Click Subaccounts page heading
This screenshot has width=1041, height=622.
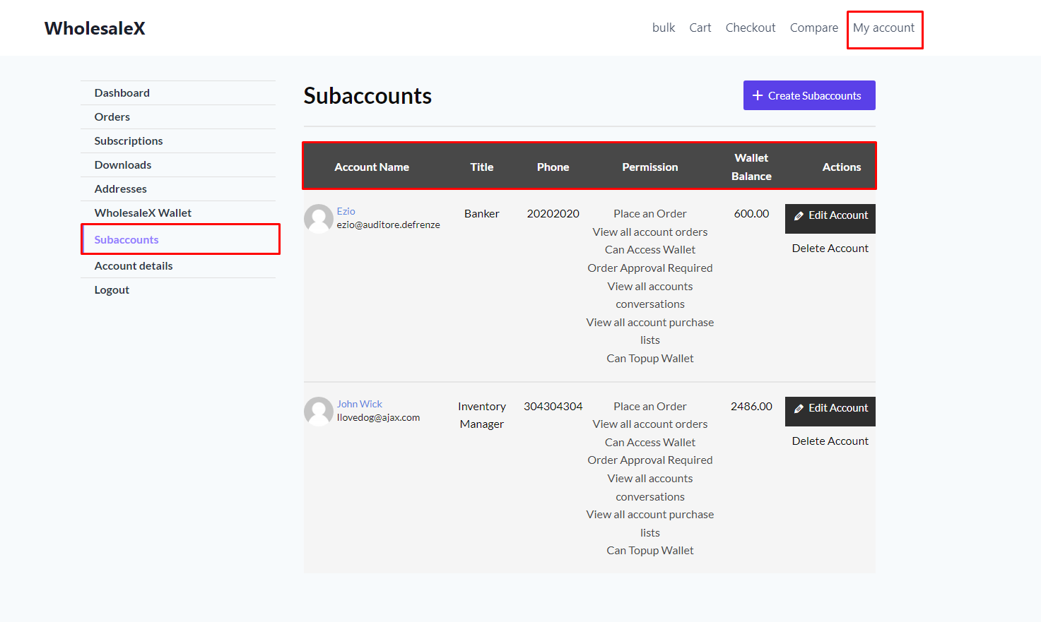[367, 95]
